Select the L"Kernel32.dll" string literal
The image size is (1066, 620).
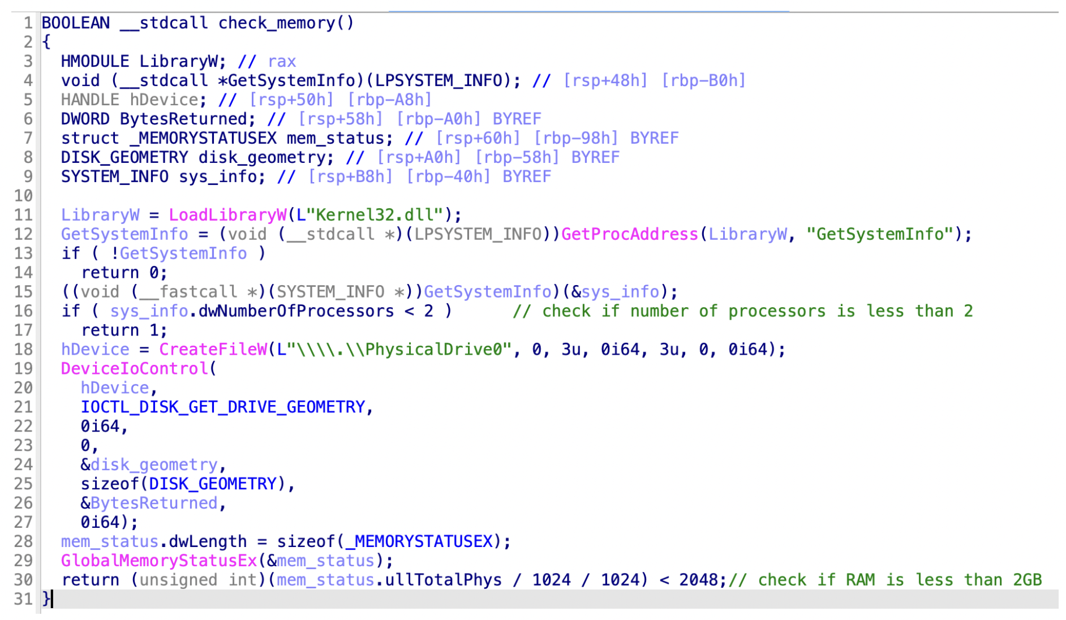369,215
